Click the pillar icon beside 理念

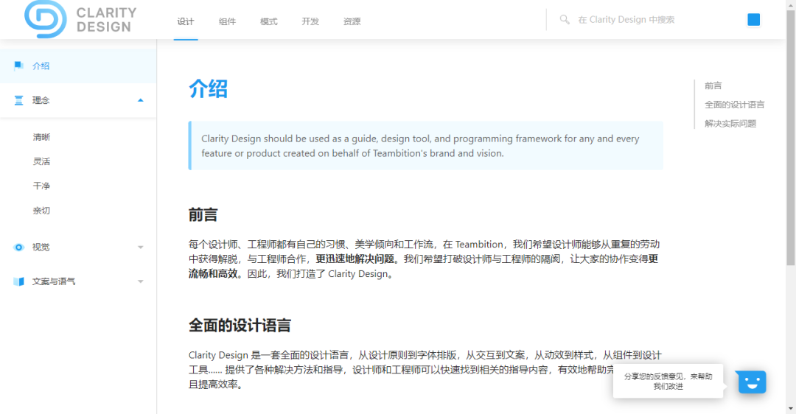(x=18, y=100)
